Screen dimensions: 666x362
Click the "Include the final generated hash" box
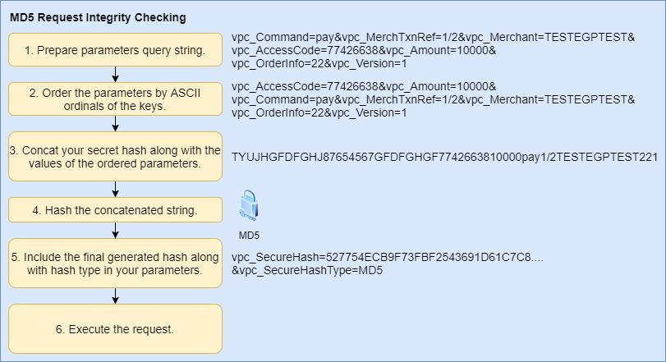click(x=115, y=263)
